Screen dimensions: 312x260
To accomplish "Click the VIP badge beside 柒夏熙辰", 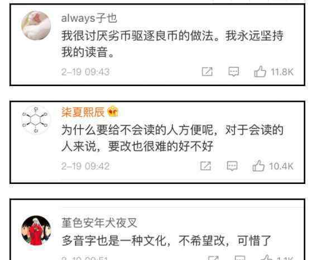I will [x=113, y=111].
